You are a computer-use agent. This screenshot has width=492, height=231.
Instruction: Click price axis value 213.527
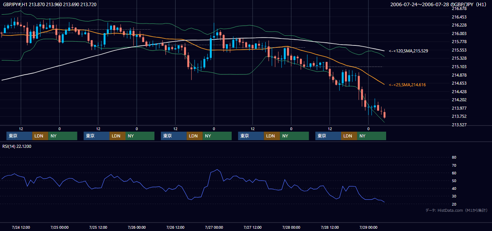(459, 125)
